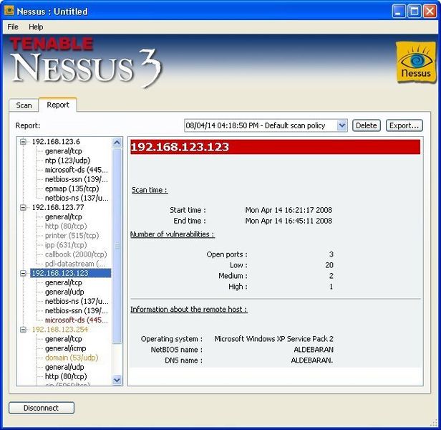Close the Nessus window

[x=430, y=11]
